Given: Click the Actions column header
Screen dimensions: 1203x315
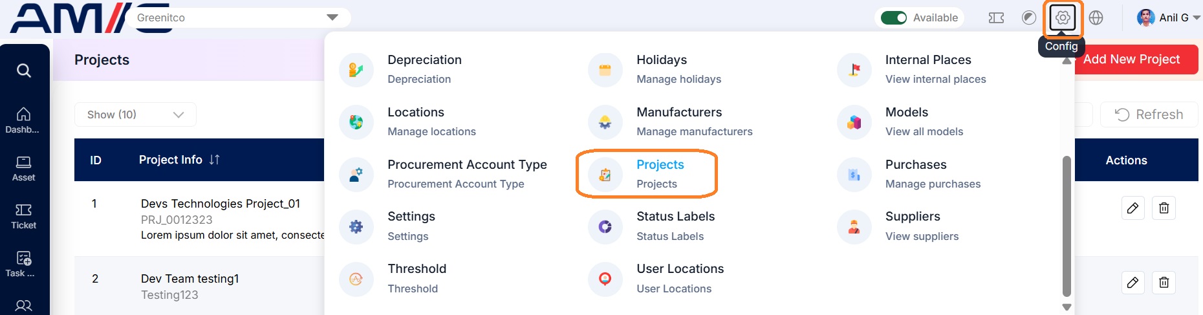Looking at the screenshot, I should coord(1126,160).
